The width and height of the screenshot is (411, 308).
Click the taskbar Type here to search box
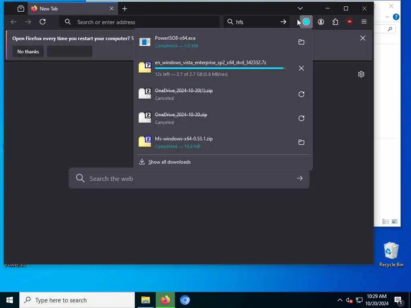tap(77, 300)
